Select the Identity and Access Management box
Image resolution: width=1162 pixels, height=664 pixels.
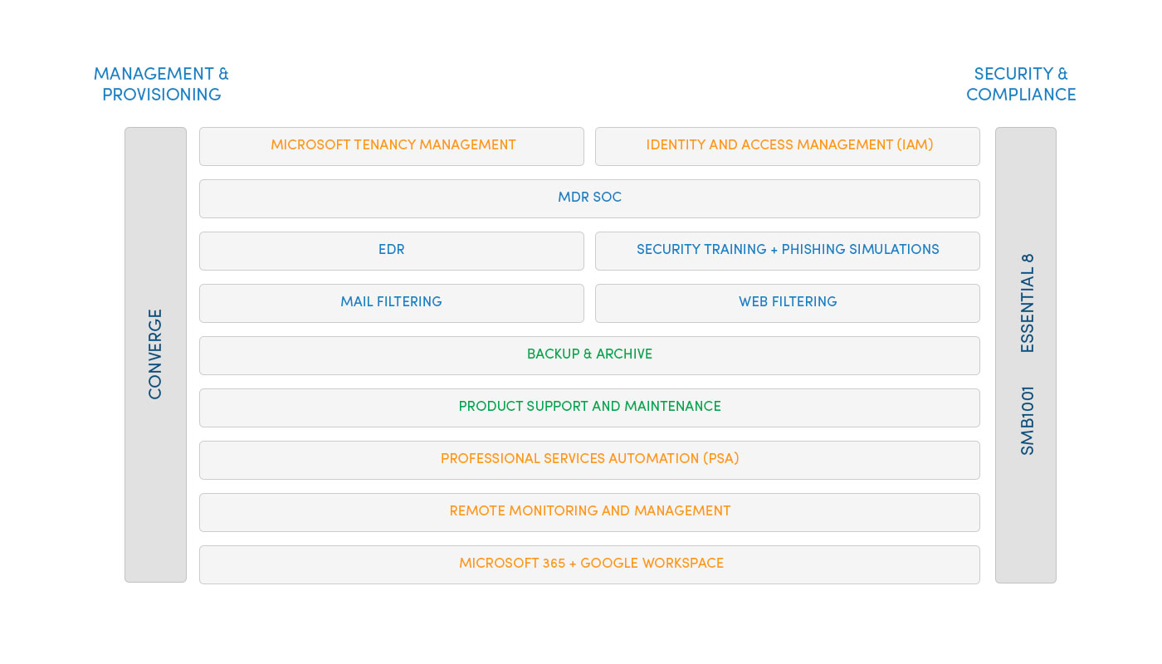787,145
